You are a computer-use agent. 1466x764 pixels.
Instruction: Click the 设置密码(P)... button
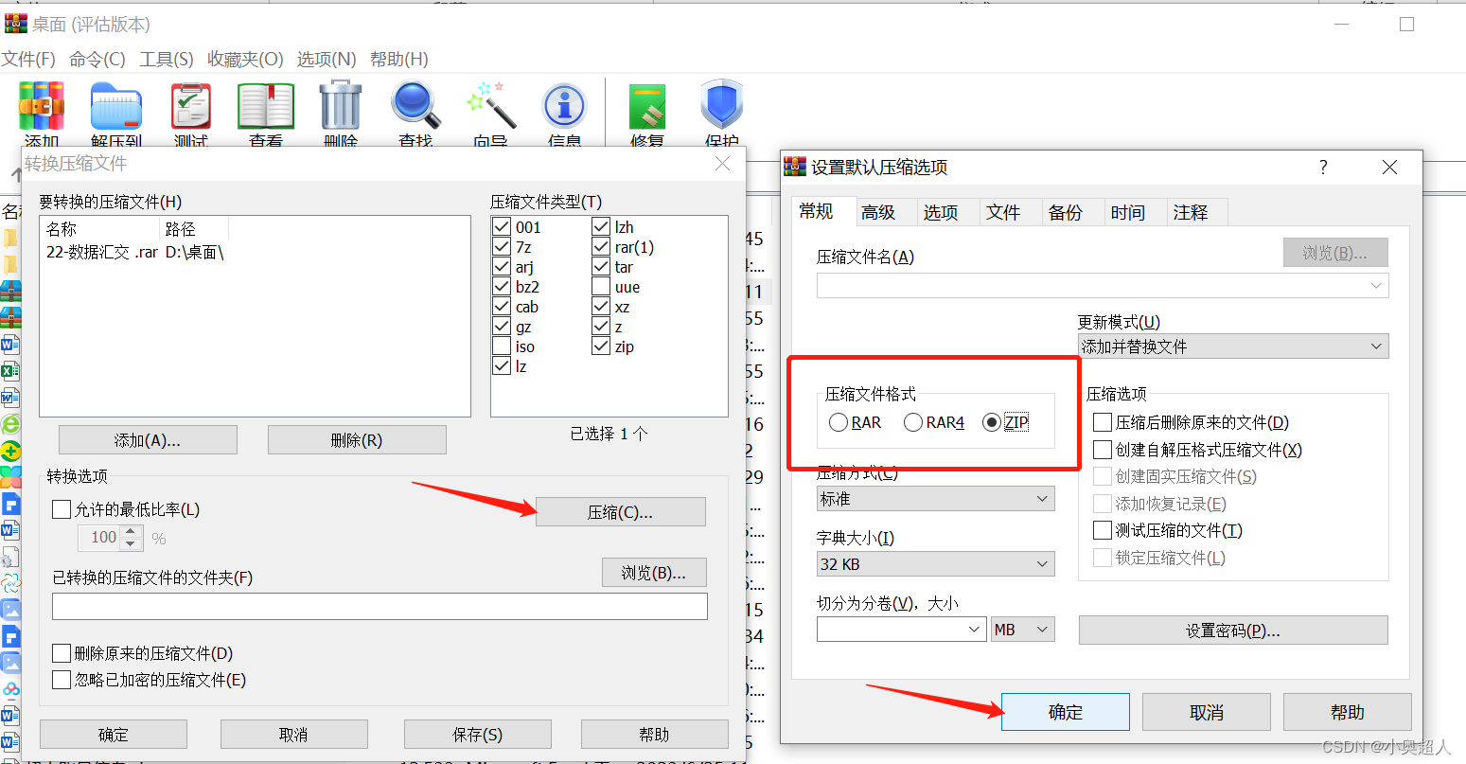pos(1233,631)
